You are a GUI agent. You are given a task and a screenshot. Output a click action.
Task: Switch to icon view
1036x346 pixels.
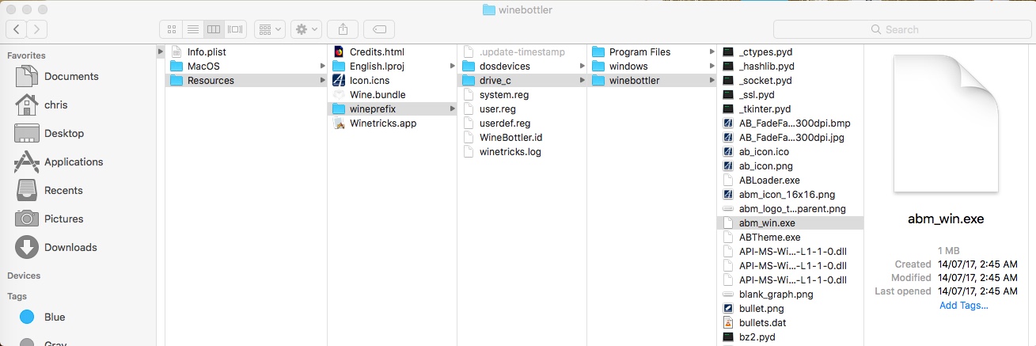[x=171, y=29]
